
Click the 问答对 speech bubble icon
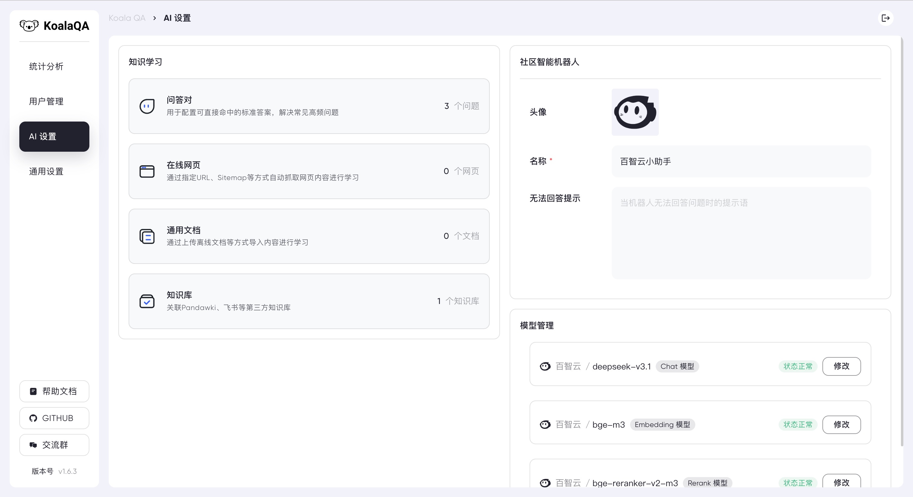point(147,106)
